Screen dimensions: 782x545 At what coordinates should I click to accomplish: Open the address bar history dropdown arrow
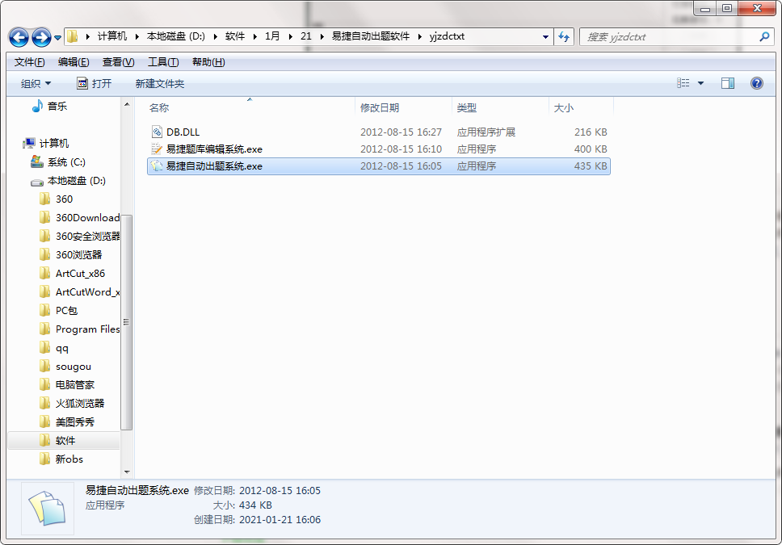coord(545,36)
